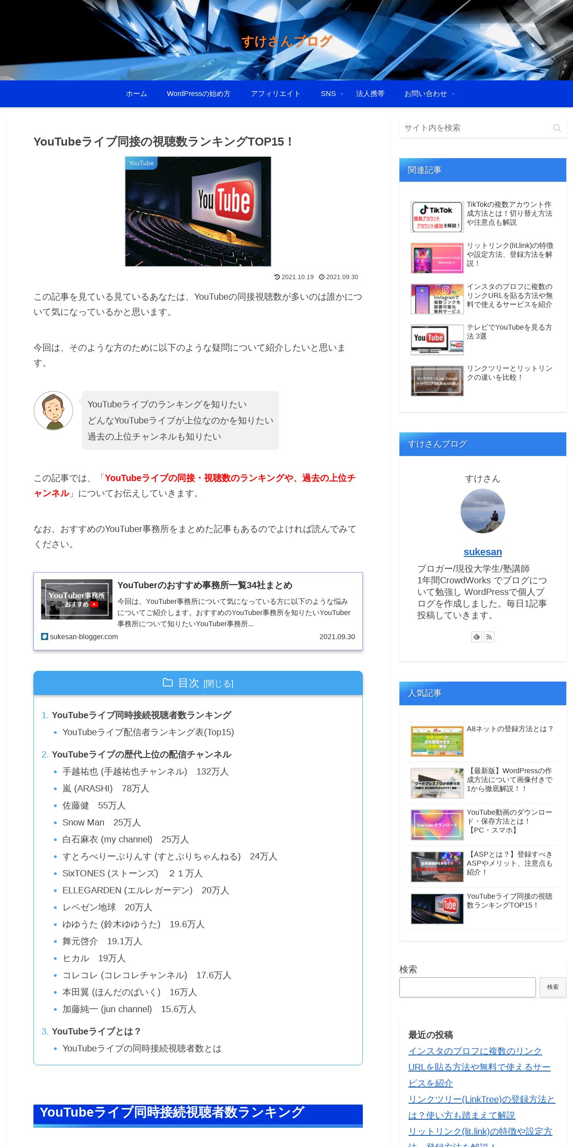Image resolution: width=573 pixels, height=1147 pixels.
Task: Jump to ヒカル 19万人 entry
Action: coord(94,958)
